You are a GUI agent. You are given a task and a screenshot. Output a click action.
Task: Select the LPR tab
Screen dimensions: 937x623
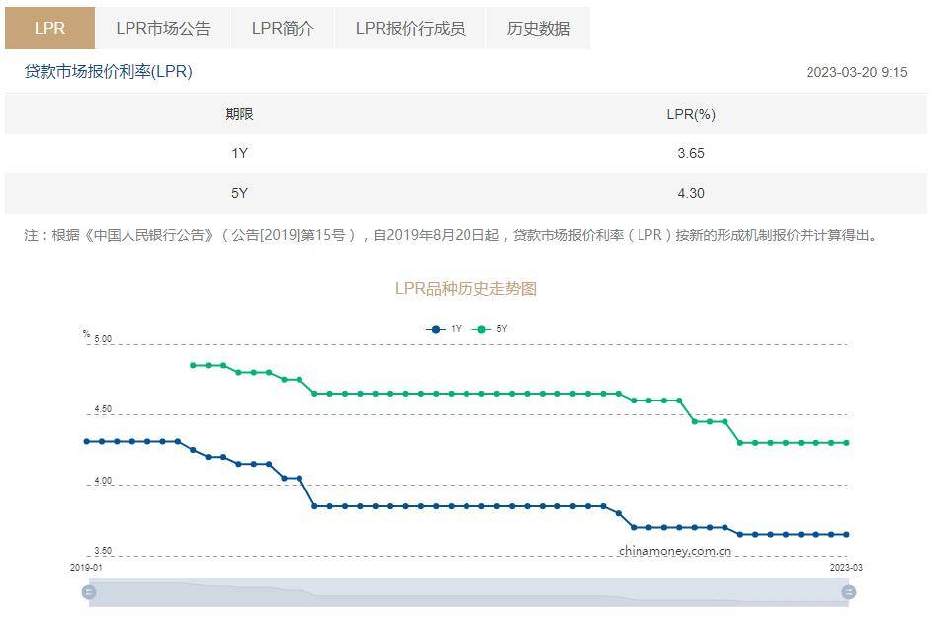[49, 28]
